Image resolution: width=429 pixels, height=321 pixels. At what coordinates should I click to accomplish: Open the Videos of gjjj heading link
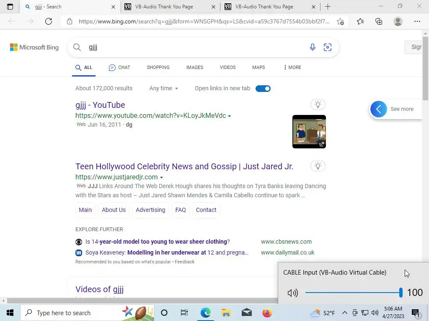pos(100,289)
